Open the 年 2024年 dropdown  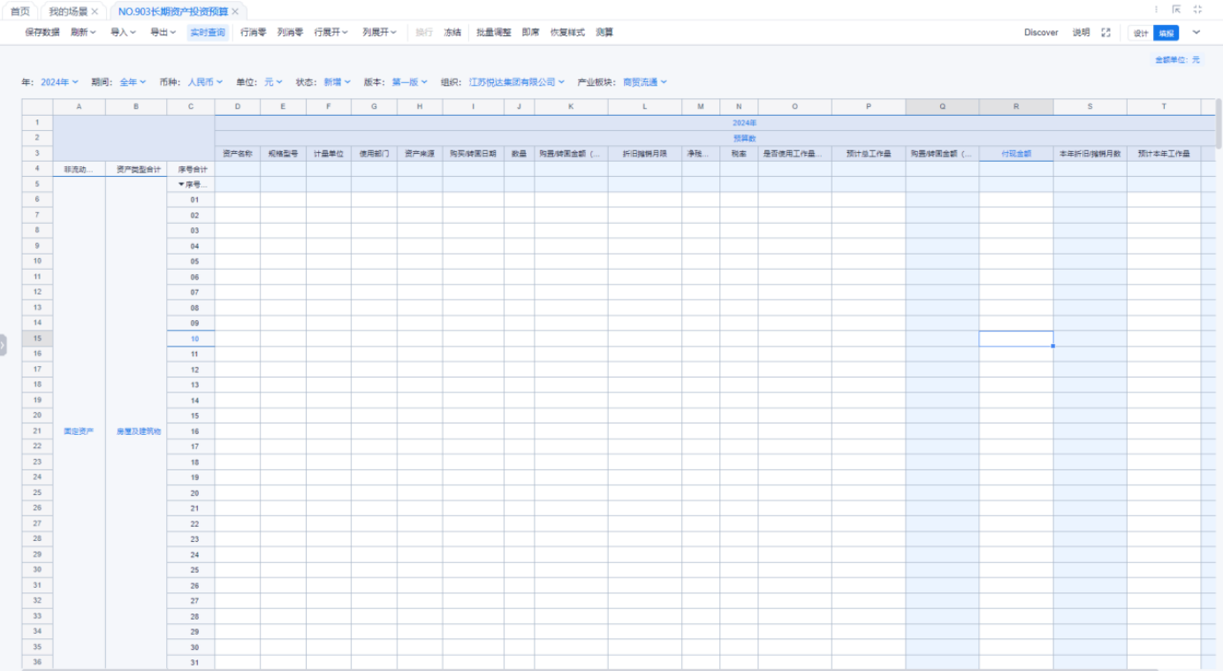(x=59, y=82)
